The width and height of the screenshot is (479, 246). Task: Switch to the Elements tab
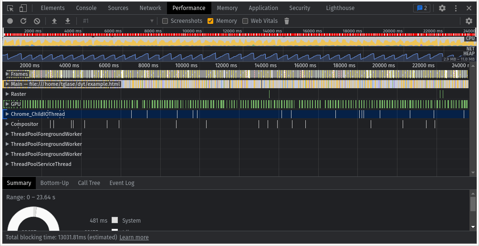click(x=52, y=8)
